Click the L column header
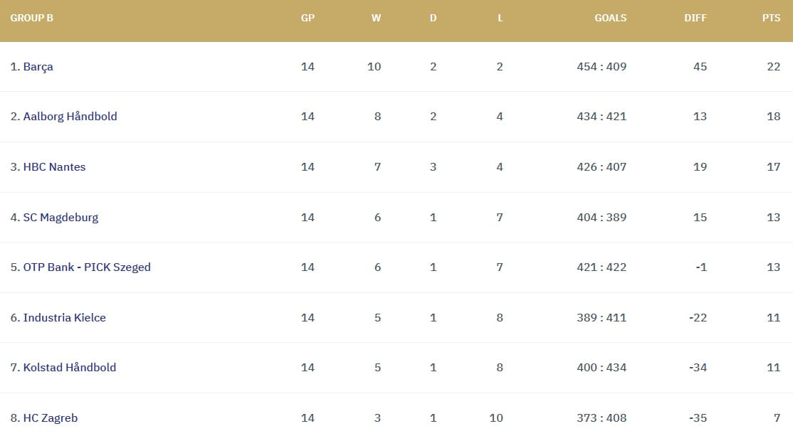793x436 pixels. pyautogui.click(x=500, y=18)
